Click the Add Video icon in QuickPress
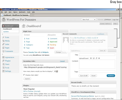Viewport: 122px width, 100px height. pos(94,58)
